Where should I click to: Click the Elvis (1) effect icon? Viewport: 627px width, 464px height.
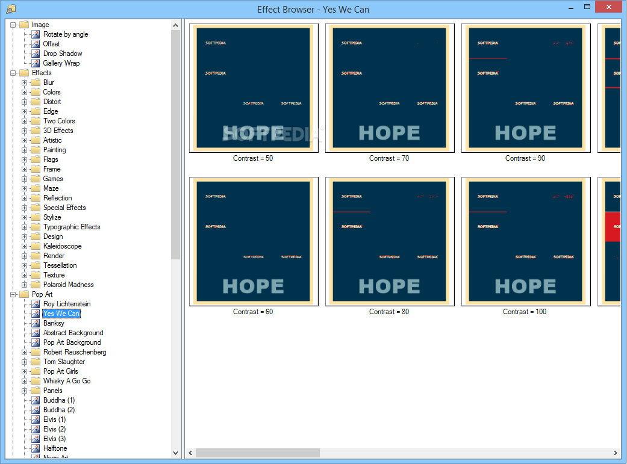36,419
